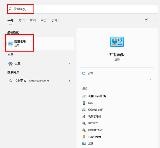The width and height of the screenshot is (160, 148).
Task: Open 控制面板 best match result
Action: click(20, 43)
